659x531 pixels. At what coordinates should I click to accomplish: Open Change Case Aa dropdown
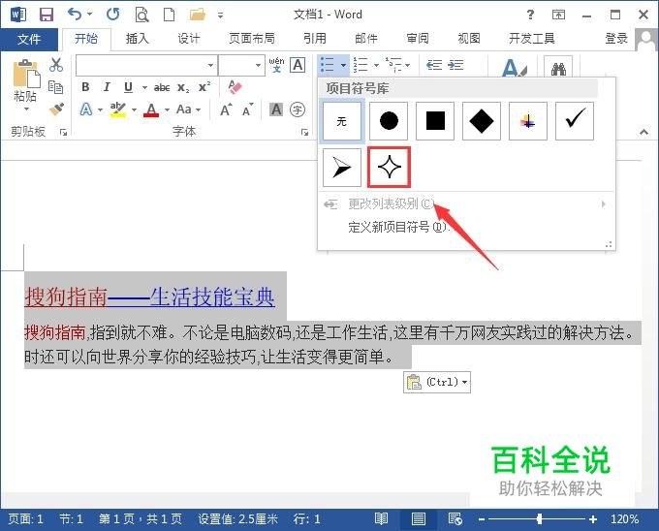point(188,109)
